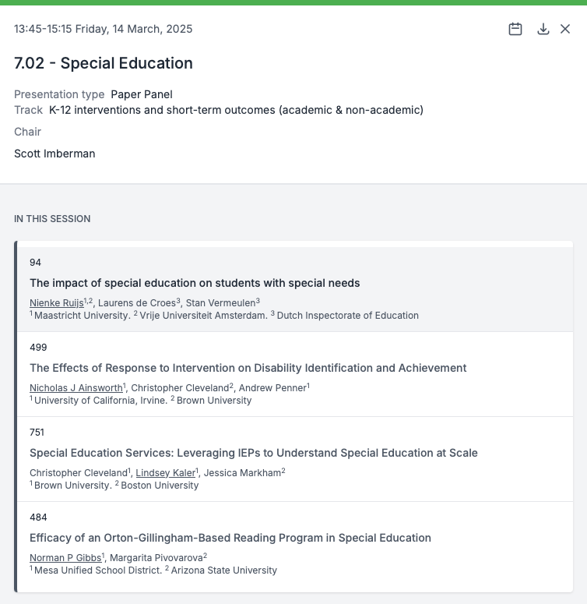Click paper number 94
This screenshot has width=587, height=604.
(36, 263)
